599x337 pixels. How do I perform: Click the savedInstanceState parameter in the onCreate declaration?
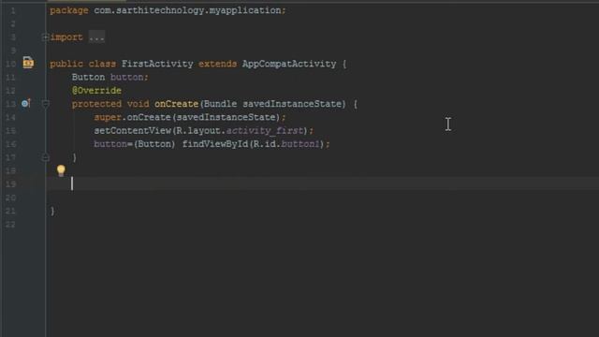[292, 104]
